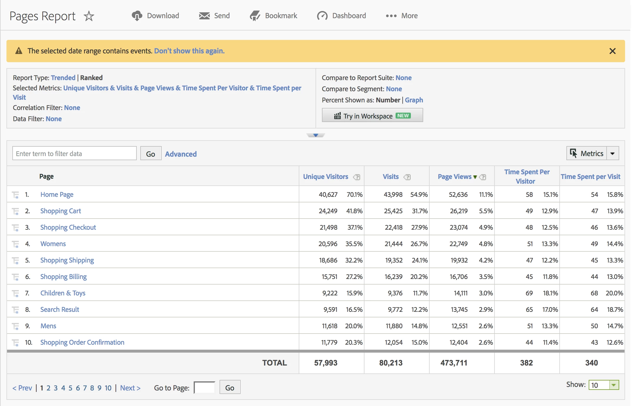Open the Show rows count dropdown

tap(614, 385)
